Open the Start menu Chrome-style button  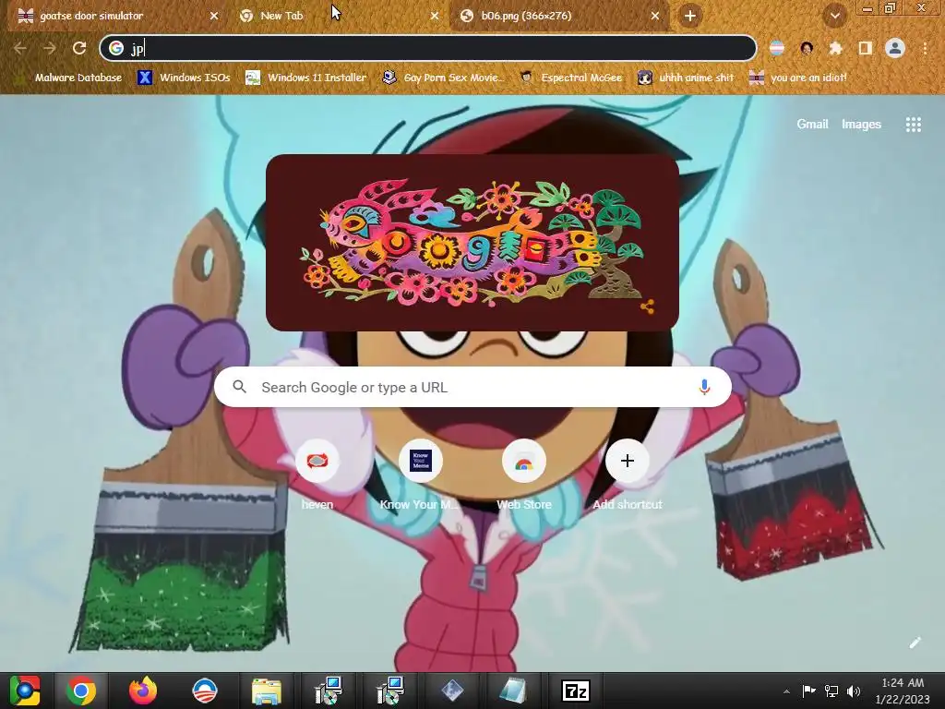tap(24, 691)
